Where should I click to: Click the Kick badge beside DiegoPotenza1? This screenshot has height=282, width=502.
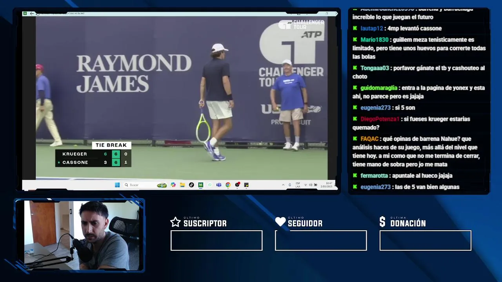coord(355,119)
